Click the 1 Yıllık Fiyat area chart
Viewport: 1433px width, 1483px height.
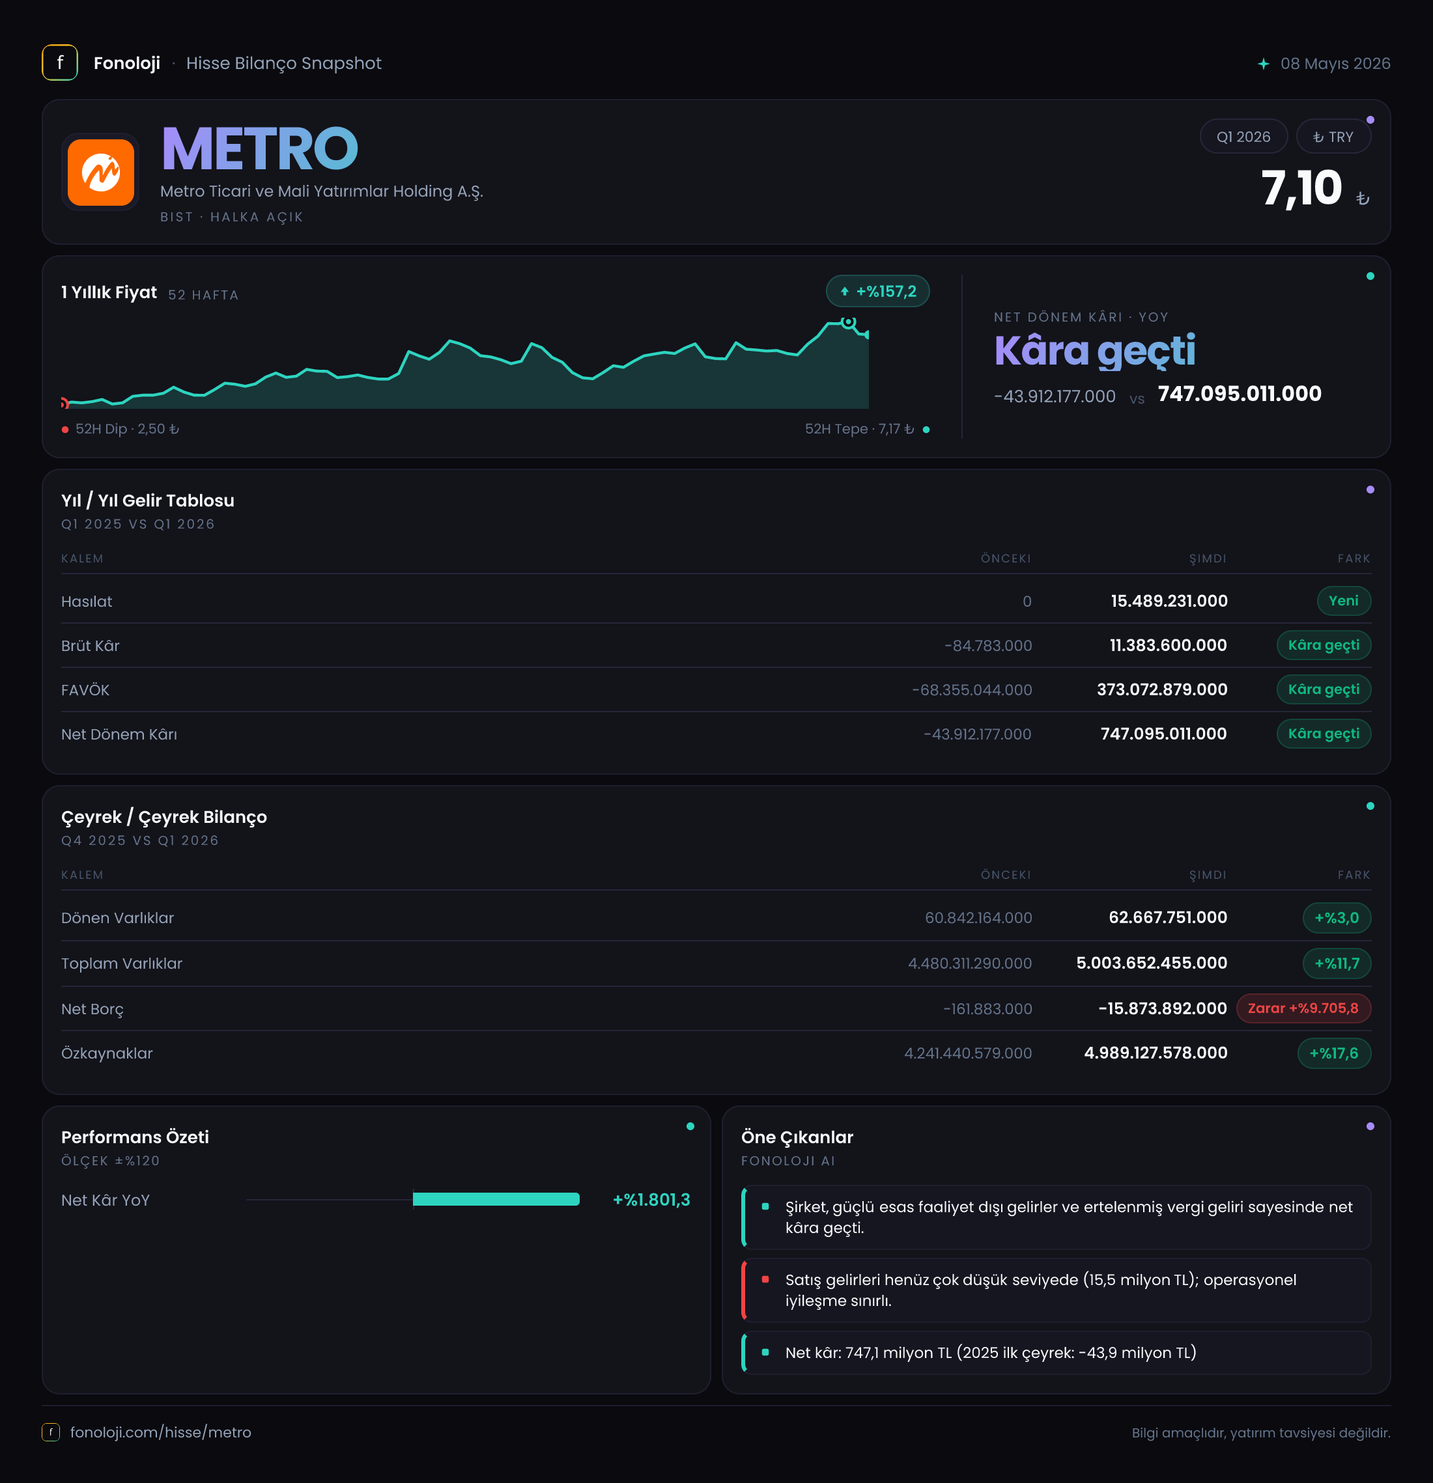pyautogui.click(x=465, y=363)
